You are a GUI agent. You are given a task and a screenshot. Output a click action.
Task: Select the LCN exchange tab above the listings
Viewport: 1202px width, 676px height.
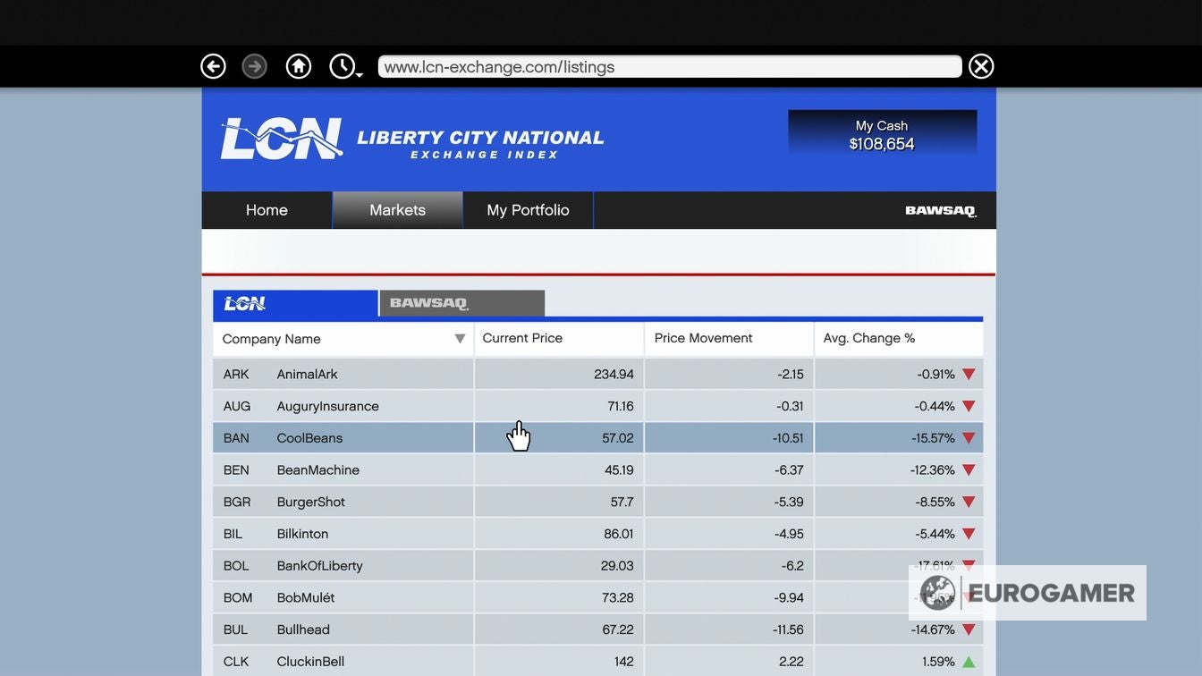pos(294,303)
